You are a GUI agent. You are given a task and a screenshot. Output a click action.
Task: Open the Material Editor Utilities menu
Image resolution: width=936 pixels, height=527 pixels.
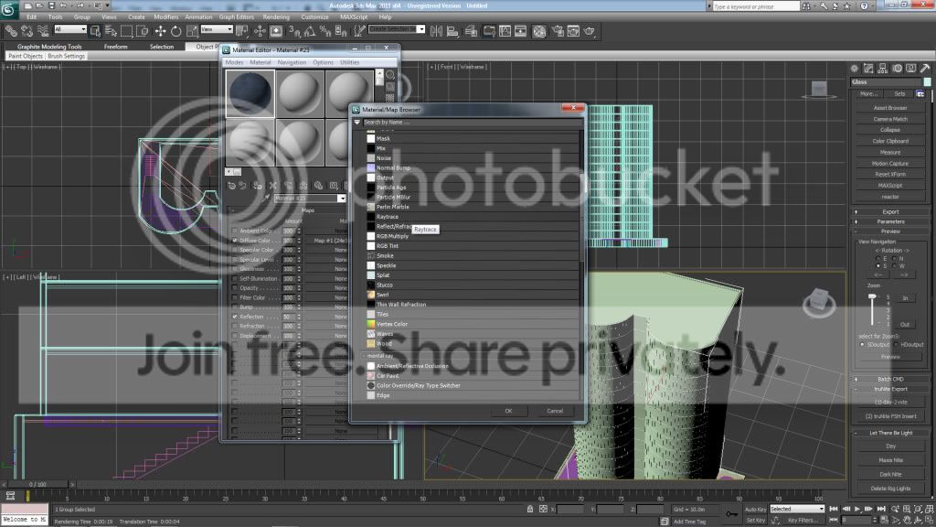click(x=350, y=63)
